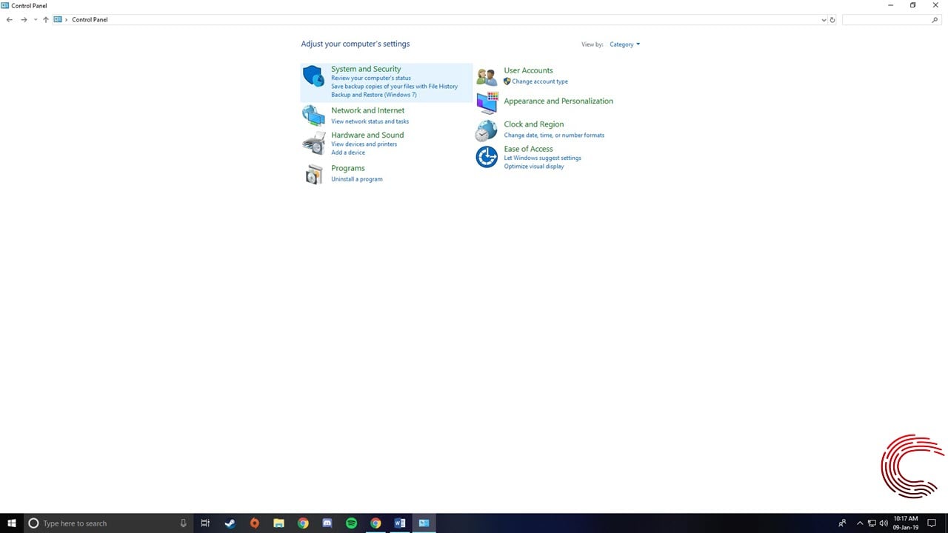Open Save backup copies with File History
The width and height of the screenshot is (948, 533).
[394, 87]
